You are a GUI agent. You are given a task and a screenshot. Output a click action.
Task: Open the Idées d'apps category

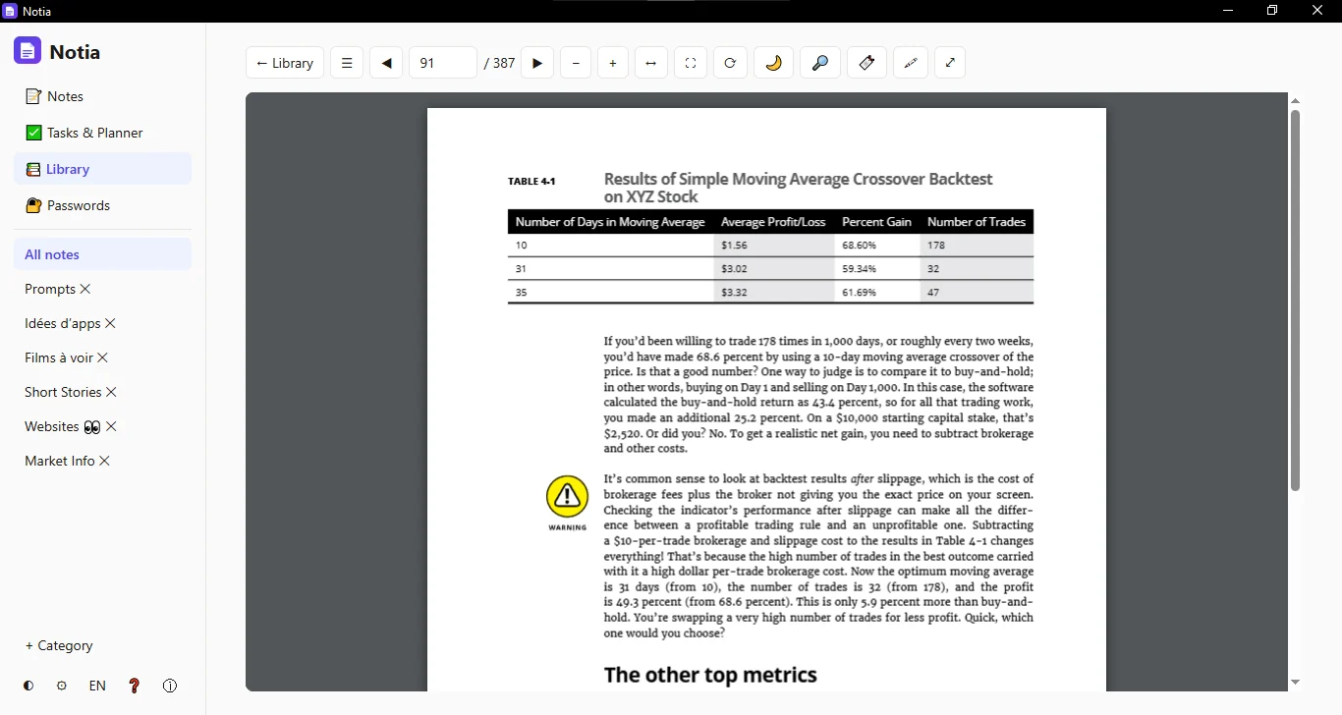tap(63, 323)
